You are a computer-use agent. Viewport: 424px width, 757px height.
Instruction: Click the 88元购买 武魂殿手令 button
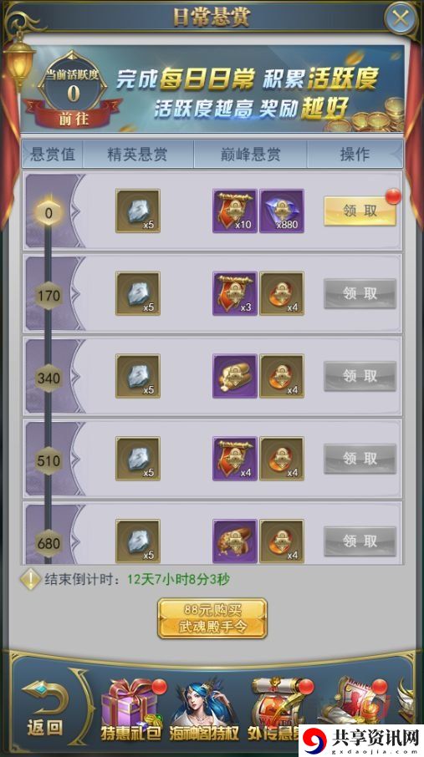coord(212,618)
